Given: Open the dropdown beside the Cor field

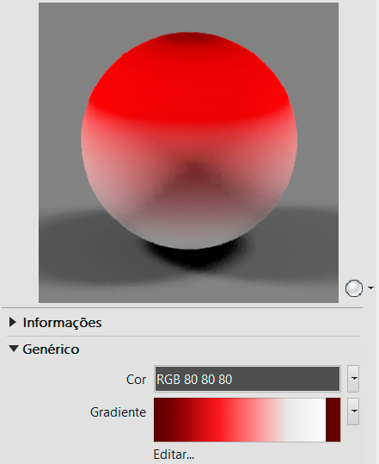Looking at the screenshot, I should [353, 379].
